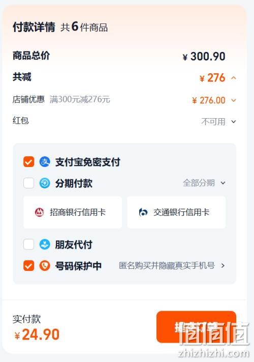This screenshot has height=362, width=254.
Task: Click the orange submit order button
Action: click(x=196, y=327)
